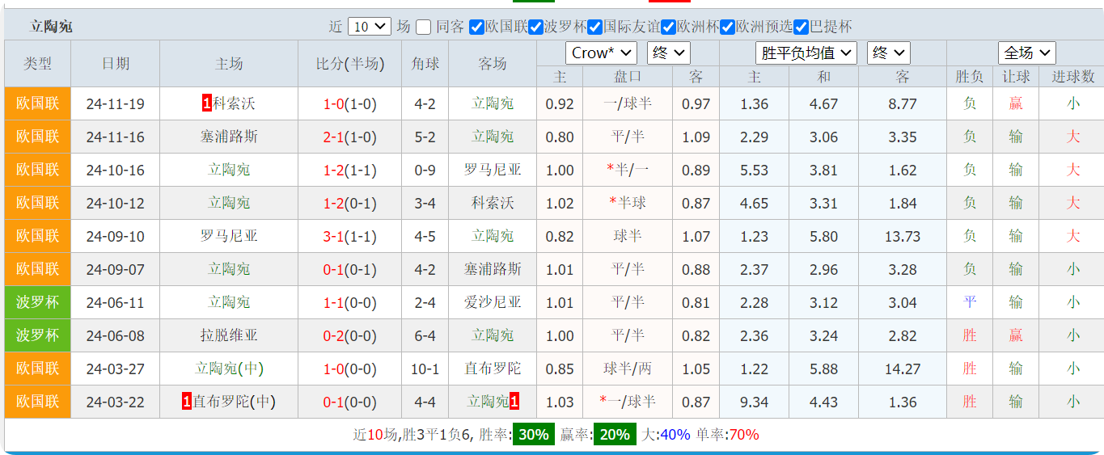Click 波罗杯 league tag on 24-06-11 row

(x=38, y=302)
